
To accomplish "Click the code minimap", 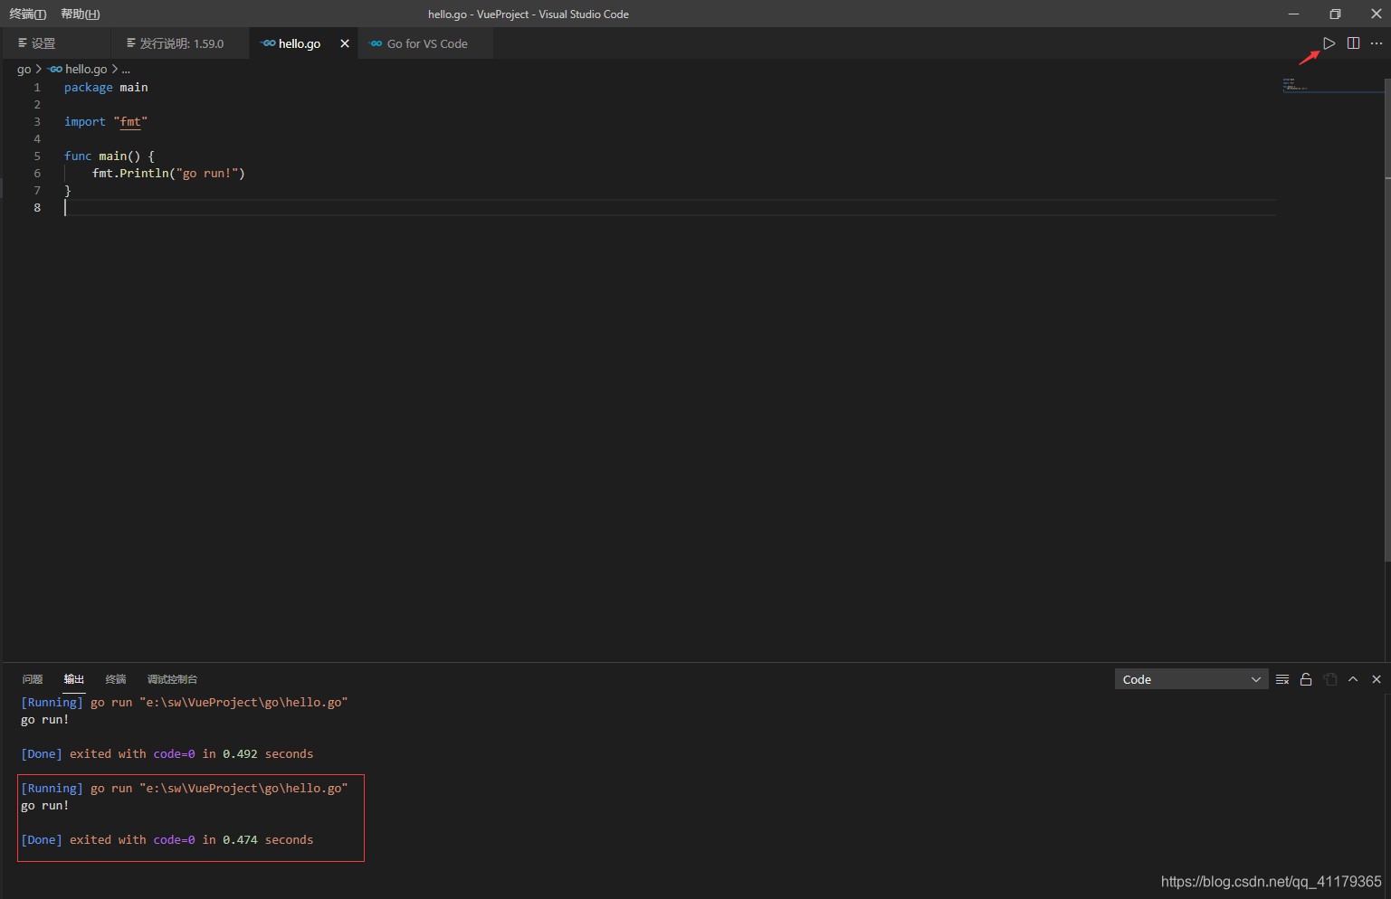I will tap(1332, 86).
